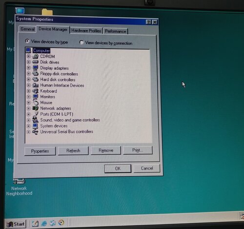Viewport: 244px width, 229px height.
Task: Click the Ports (COM & LPT) icon
Action: (35, 114)
